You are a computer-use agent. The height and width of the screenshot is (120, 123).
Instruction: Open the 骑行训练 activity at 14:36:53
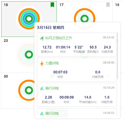[52, 113]
